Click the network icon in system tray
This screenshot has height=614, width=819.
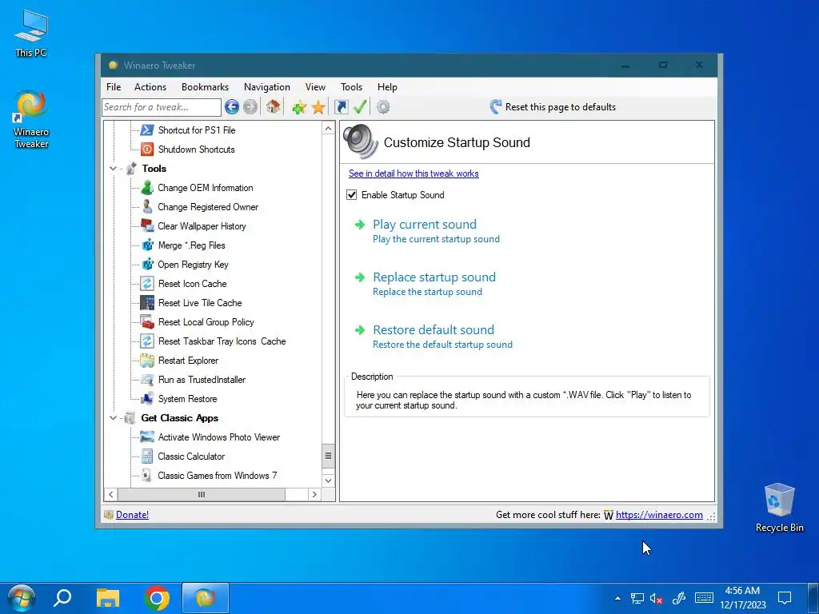[x=637, y=599]
